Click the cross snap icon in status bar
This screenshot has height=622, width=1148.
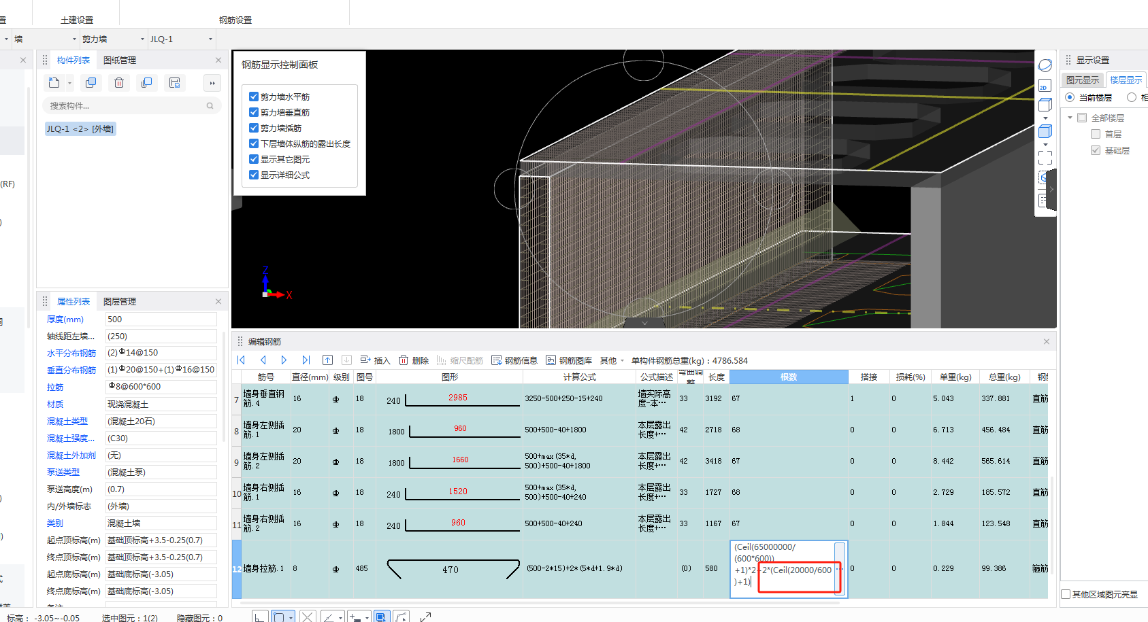pos(308,617)
